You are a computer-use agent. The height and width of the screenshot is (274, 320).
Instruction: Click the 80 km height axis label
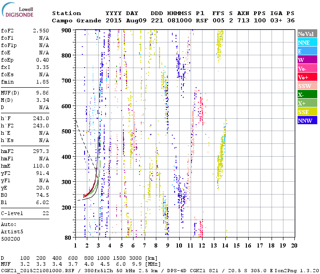click(68, 238)
